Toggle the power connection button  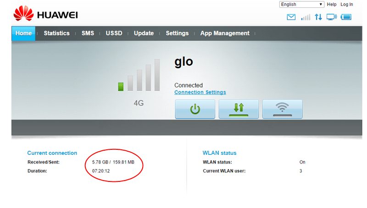coord(195,109)
